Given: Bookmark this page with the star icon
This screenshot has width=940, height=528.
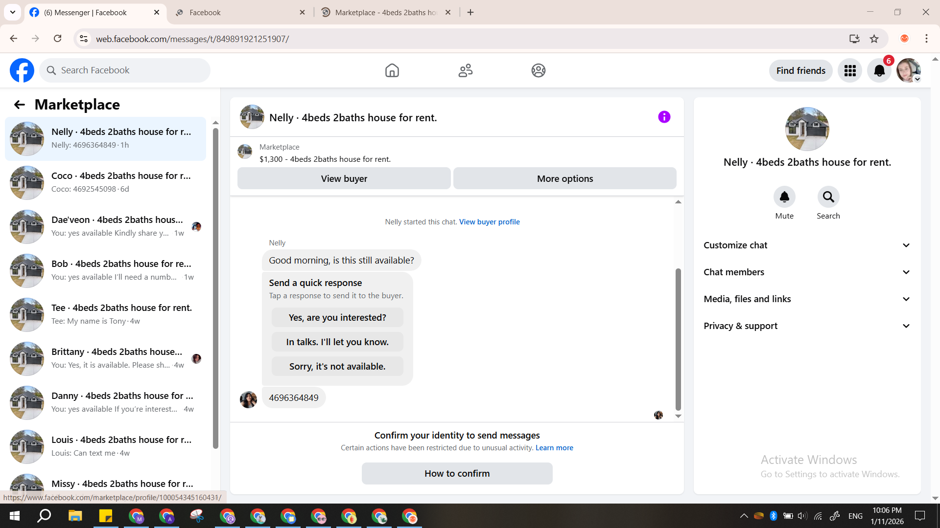Looking at the screenshot, I should click(874, 39).
